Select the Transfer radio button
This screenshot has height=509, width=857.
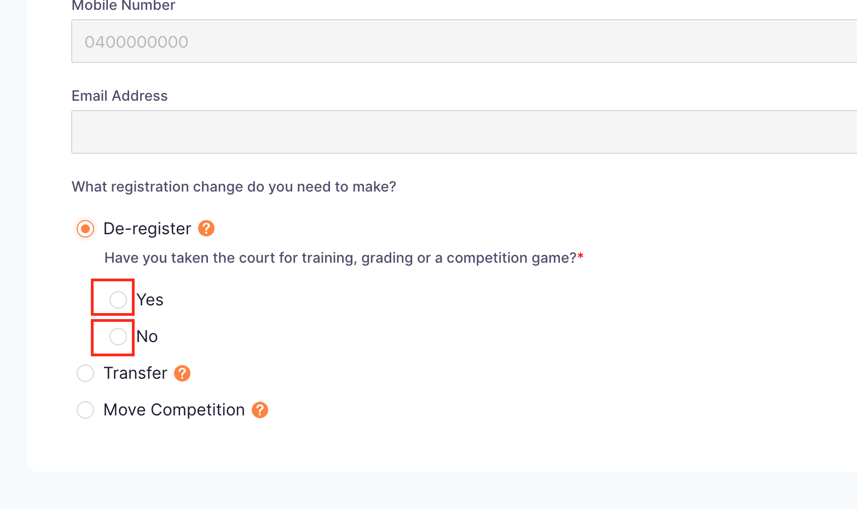[85, 373]
